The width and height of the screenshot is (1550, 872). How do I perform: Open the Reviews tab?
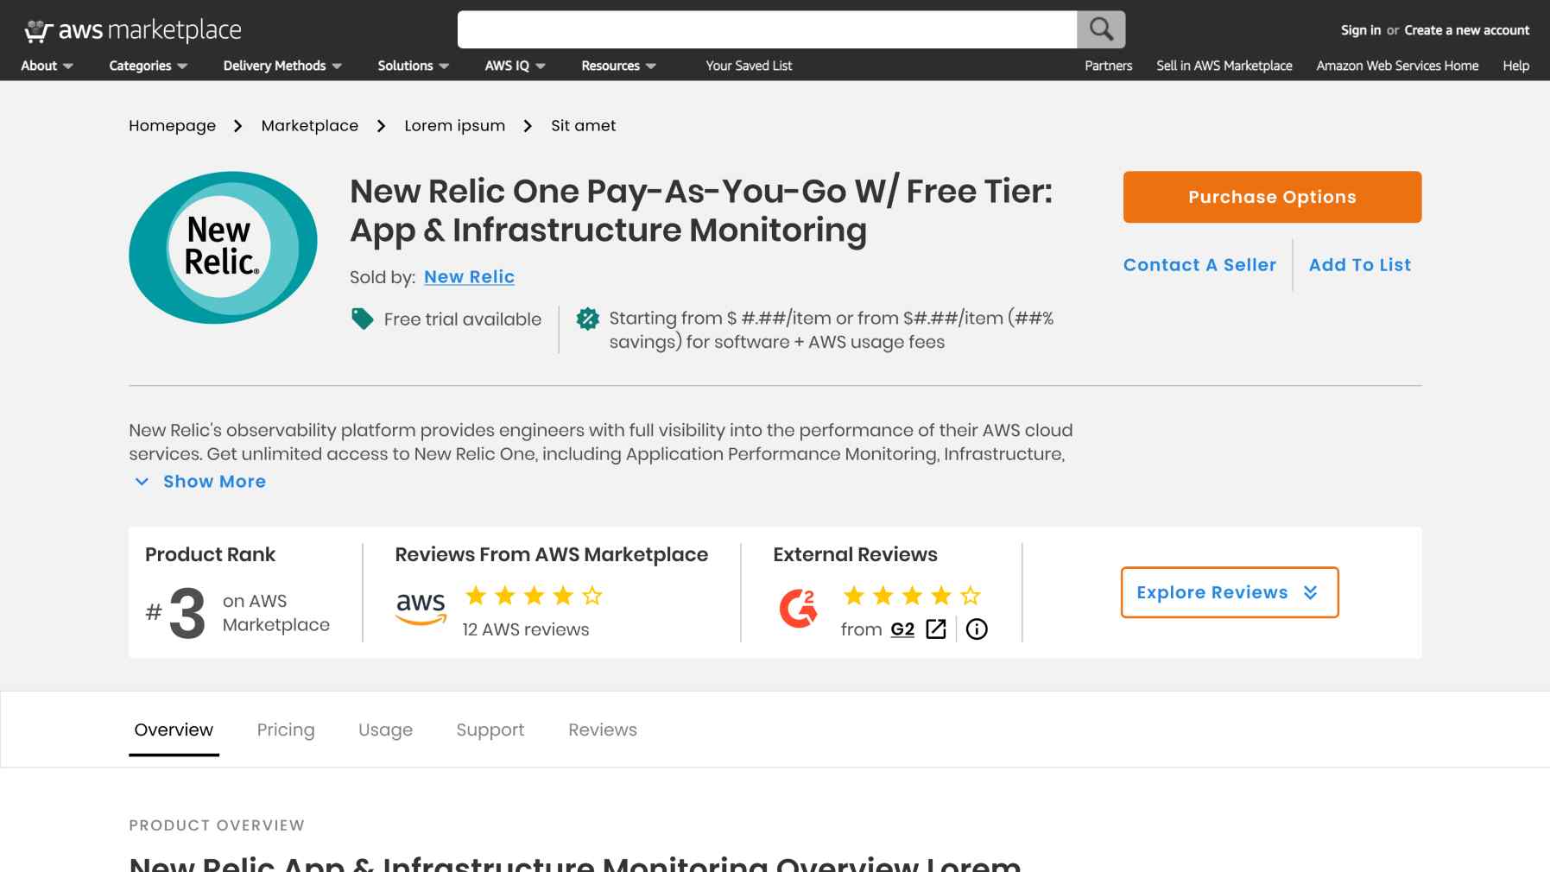602,730
